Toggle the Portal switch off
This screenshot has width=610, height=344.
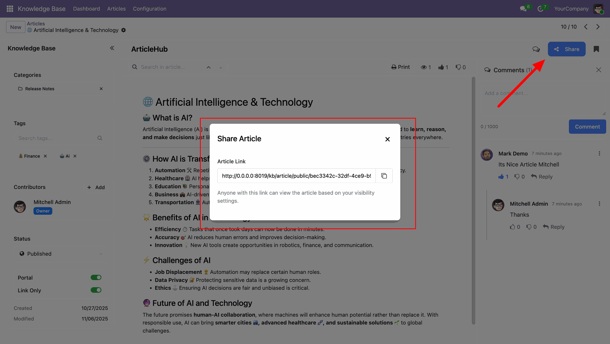point(96,277)
